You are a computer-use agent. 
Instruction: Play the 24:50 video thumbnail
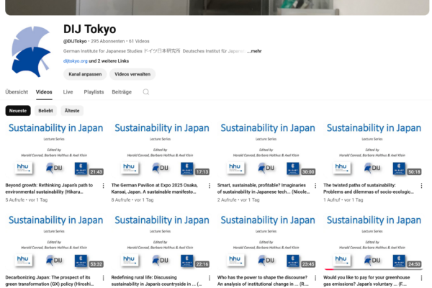[374, 241]
